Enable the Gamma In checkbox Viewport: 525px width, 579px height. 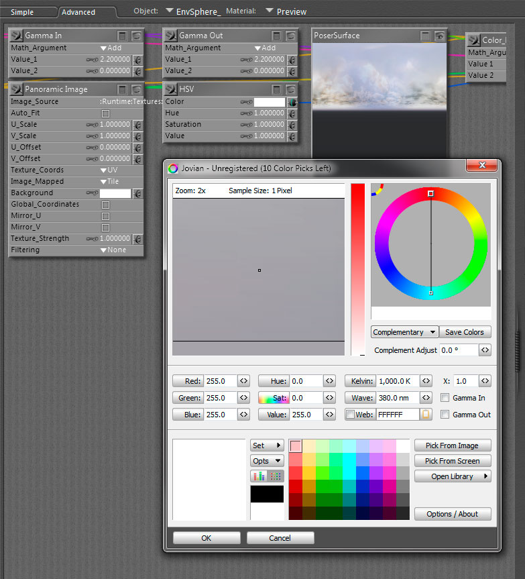coord(445,398)
